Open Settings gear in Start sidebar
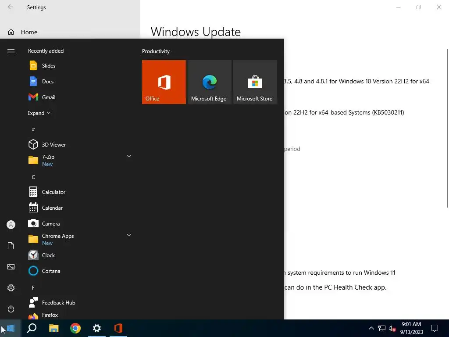This screenshot has height=337, width=449. click(x=11, y=288)
